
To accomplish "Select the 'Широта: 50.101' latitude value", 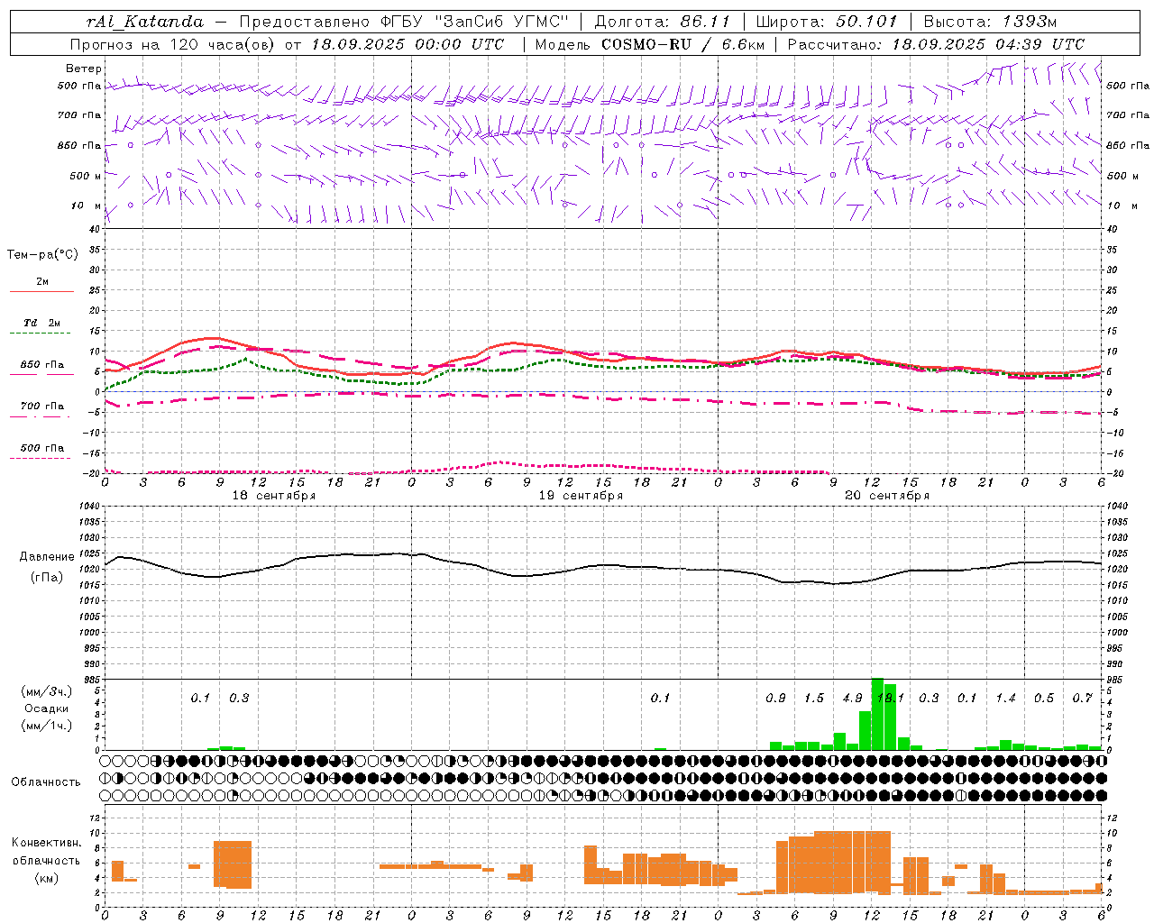I will click(x=827, y=22).
